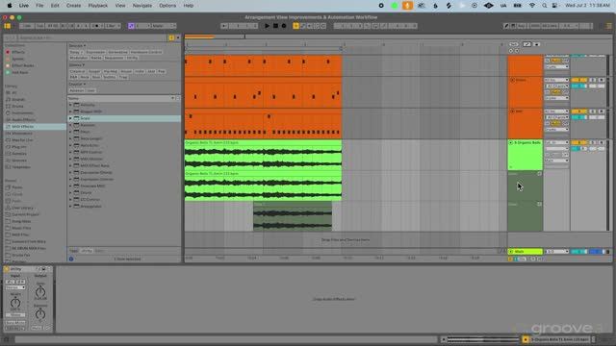Toggle the Sequencers filter tag

point(114,58)
